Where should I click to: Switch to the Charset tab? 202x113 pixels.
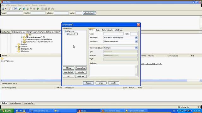point(119,30)
